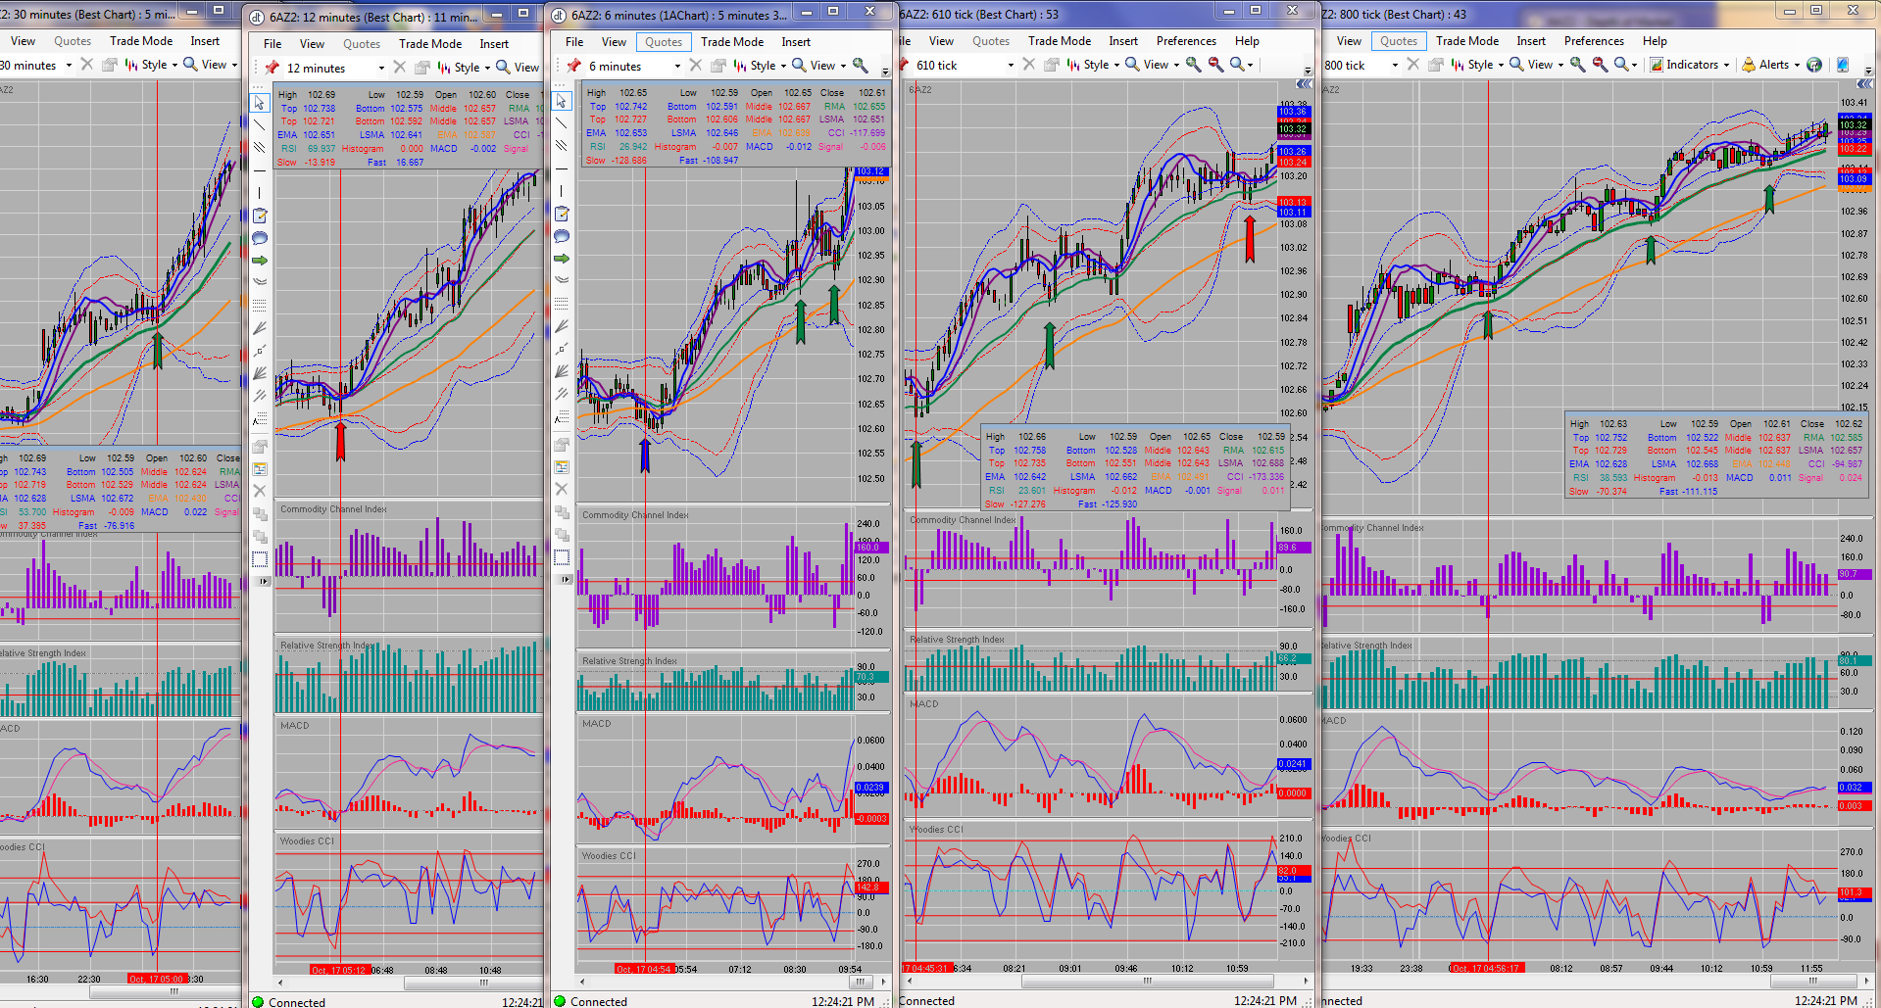Viewport: 1881px width, 1008px height.
Task: Open Trade Mode menu in 6 minutes window
Action: tap(732, 42)
